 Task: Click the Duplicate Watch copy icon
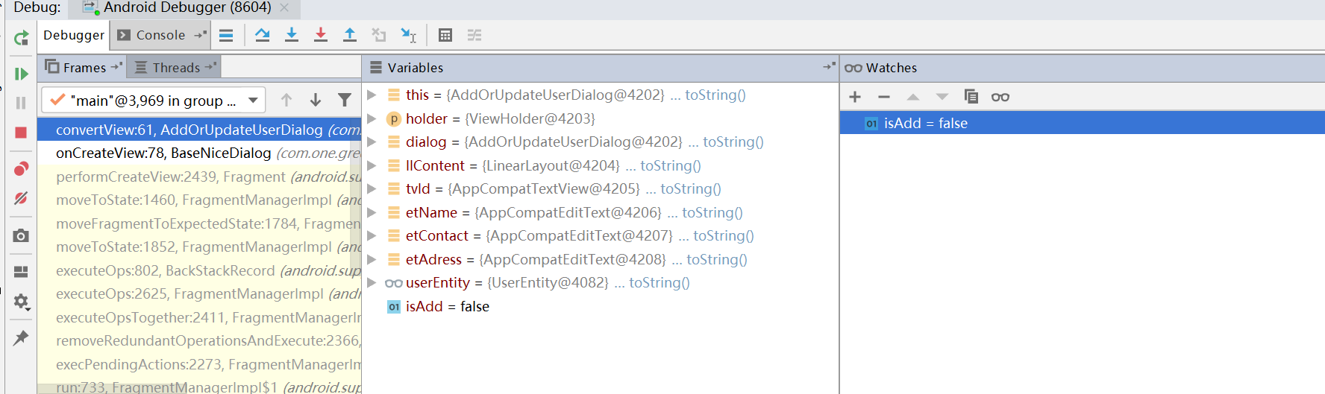click(x=971, y=97)
